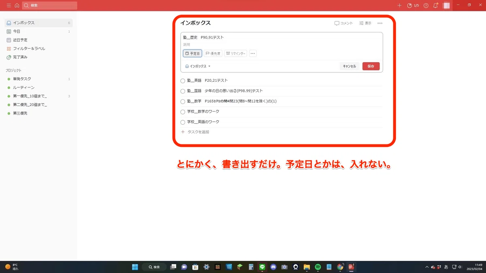Select 今日 in the sidebar
486x273 pixels.
tap(38, 32)
